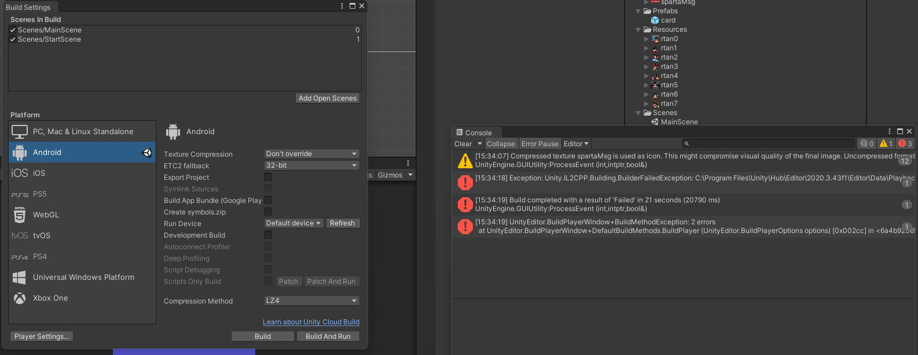Open the Console Editor dropdown

pyautogui.click(x=576, y=144)
